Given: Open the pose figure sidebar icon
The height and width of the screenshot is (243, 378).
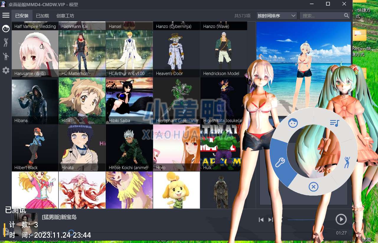Looking at the screenshot, I should point(6,56).
